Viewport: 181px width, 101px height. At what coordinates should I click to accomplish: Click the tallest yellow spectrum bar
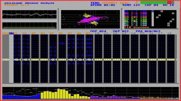click(59, 94)
